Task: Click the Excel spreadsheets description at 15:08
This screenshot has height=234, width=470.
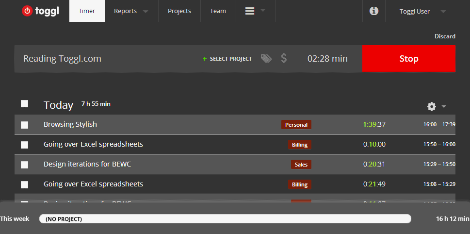Action: tap(93, 184)
